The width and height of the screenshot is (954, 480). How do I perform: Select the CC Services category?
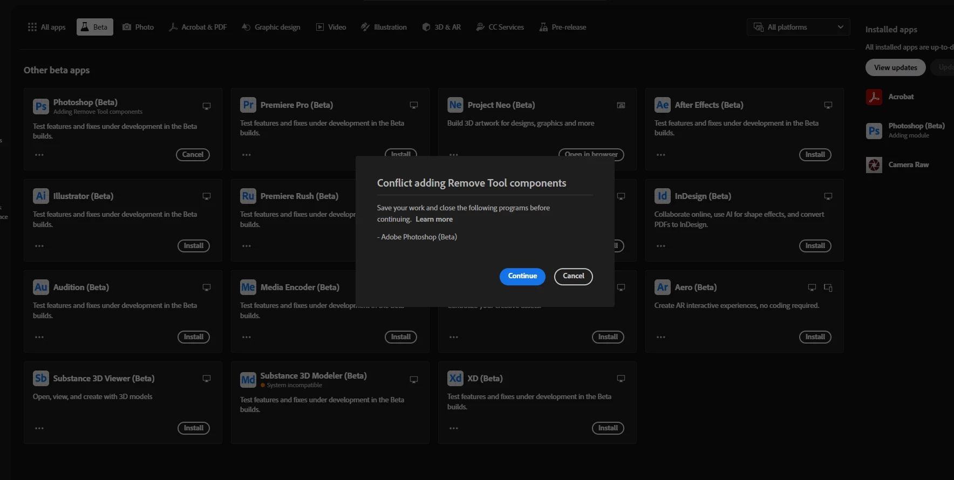pos(500,27)
